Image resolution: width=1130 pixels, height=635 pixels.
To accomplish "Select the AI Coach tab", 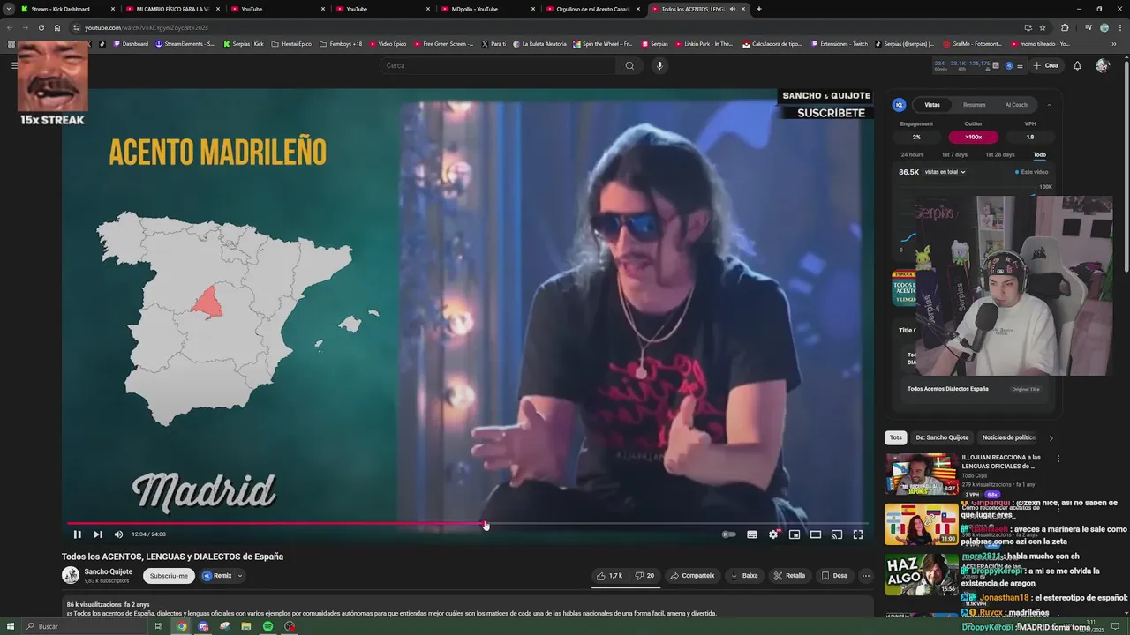I will tap(1017, 105).
